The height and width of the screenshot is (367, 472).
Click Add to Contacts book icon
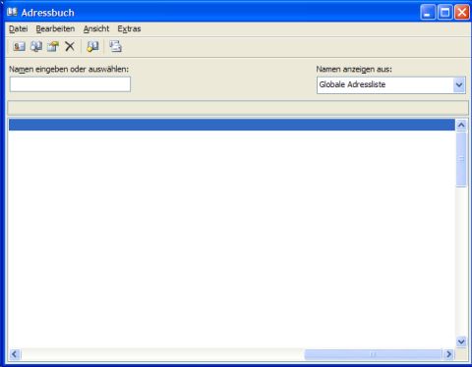pyautogui.click(x=92, y=46)
